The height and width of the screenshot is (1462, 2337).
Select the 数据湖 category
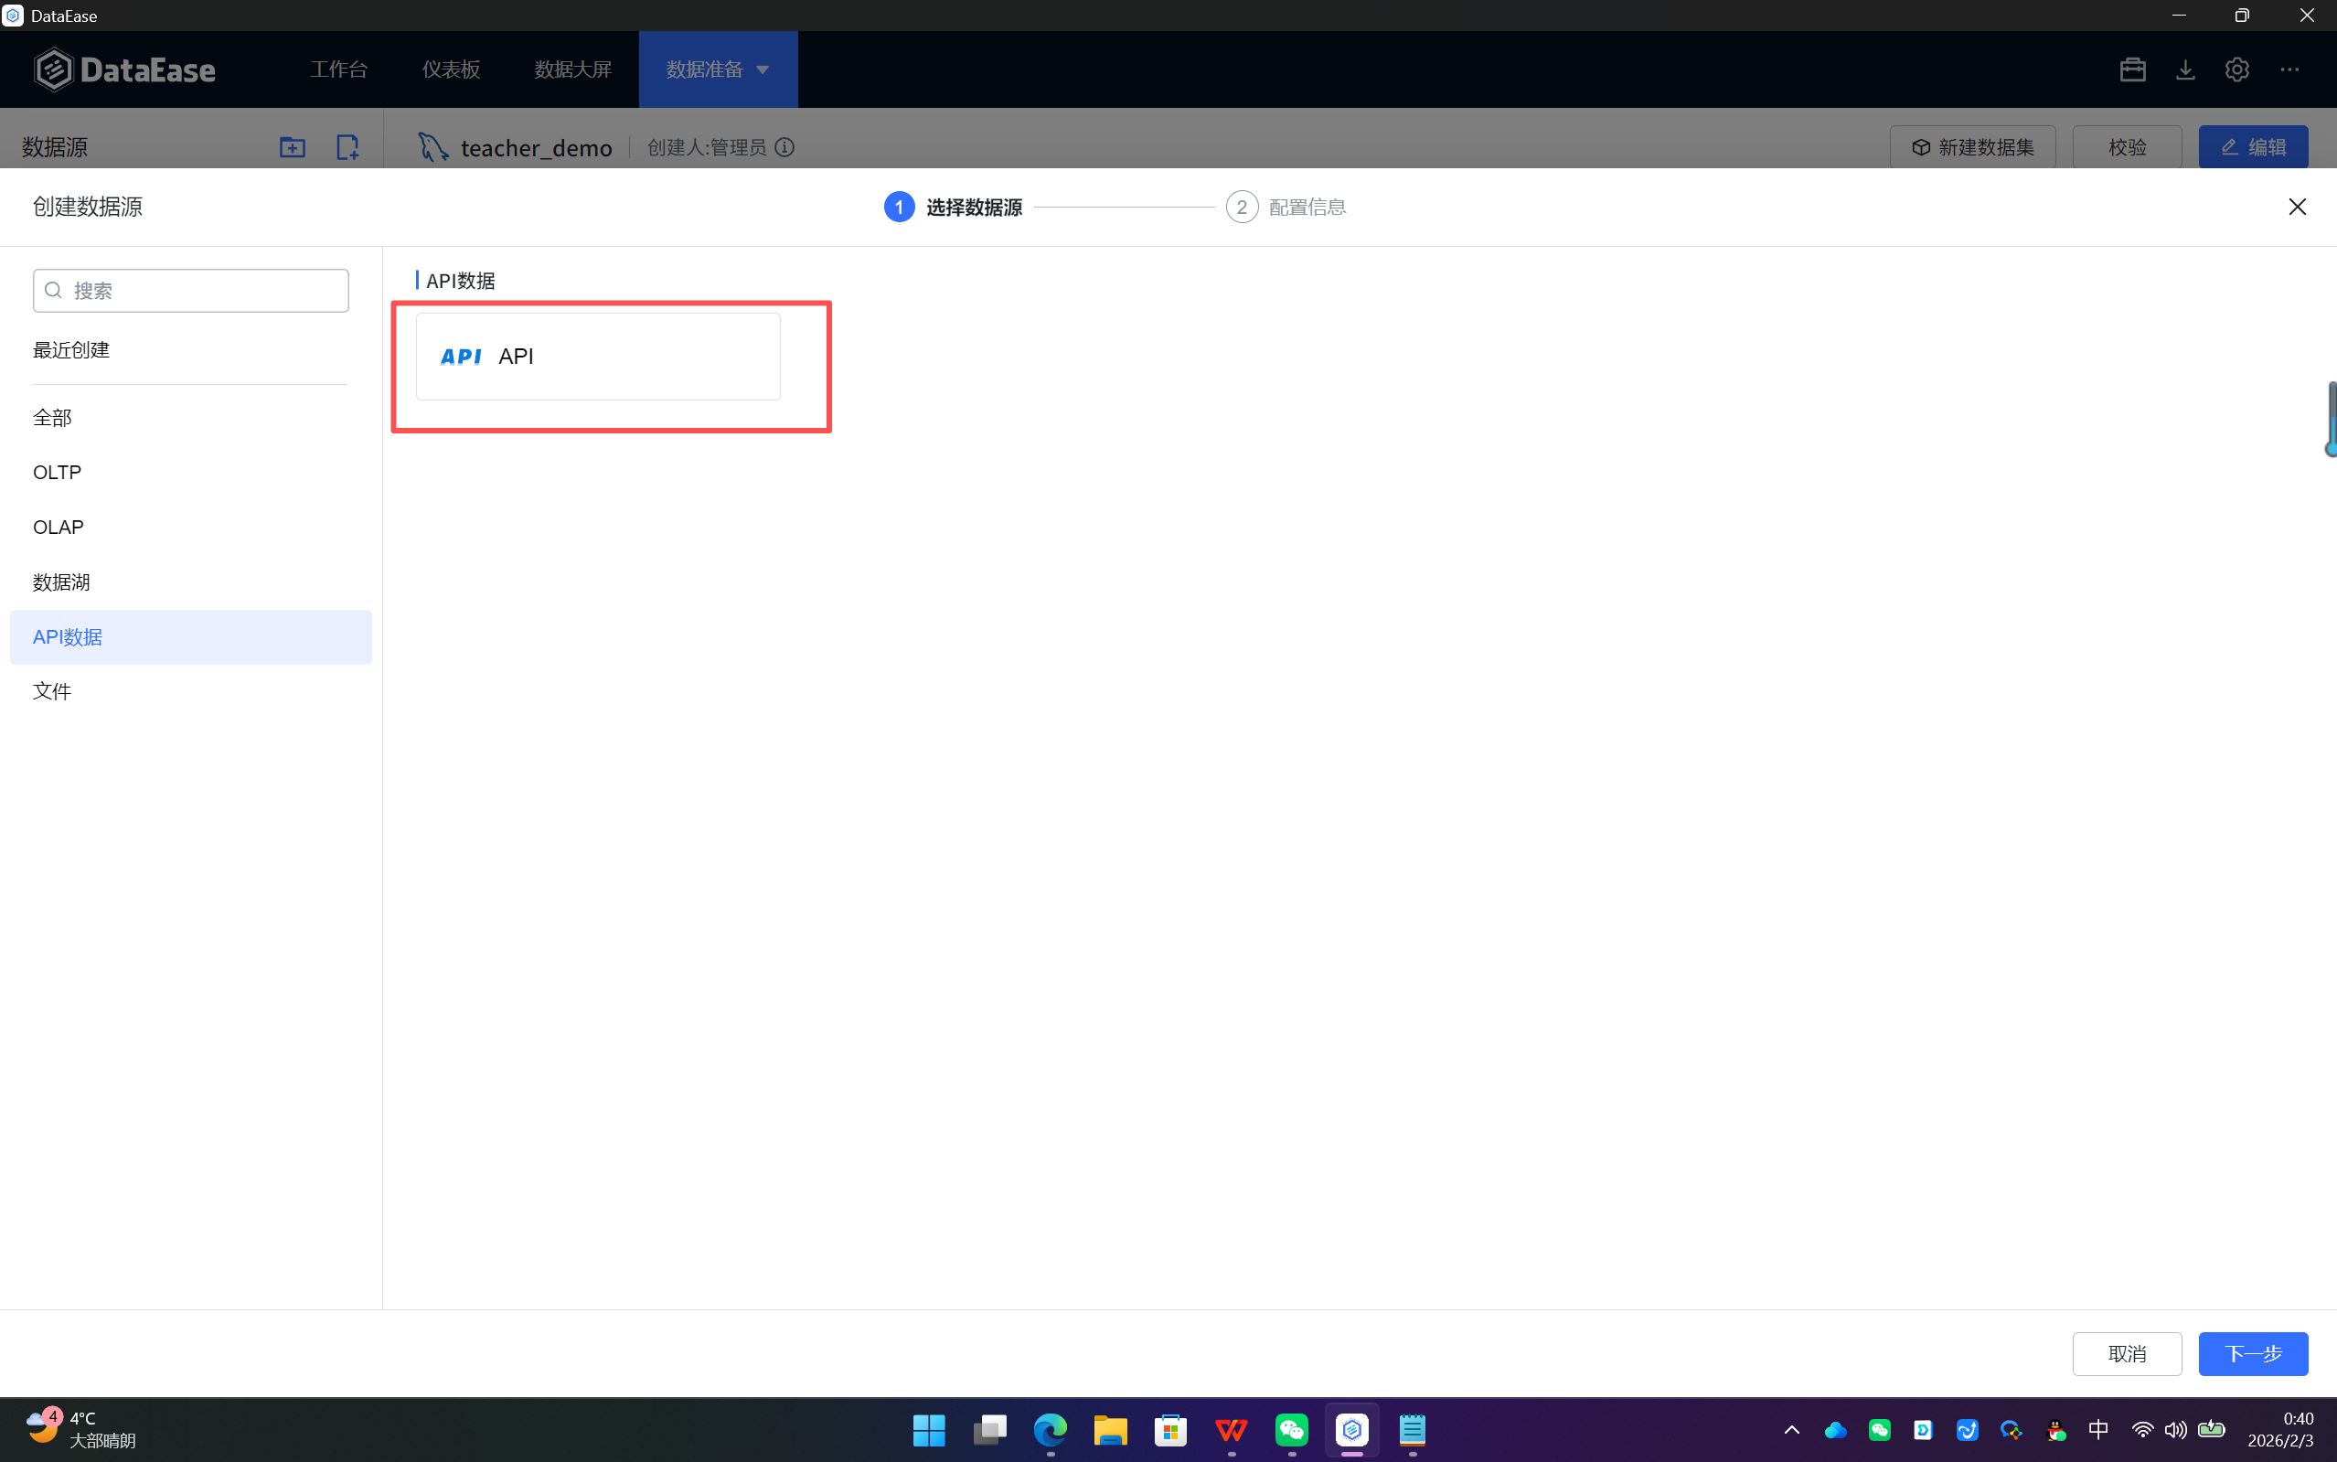(x=61, y=582)
